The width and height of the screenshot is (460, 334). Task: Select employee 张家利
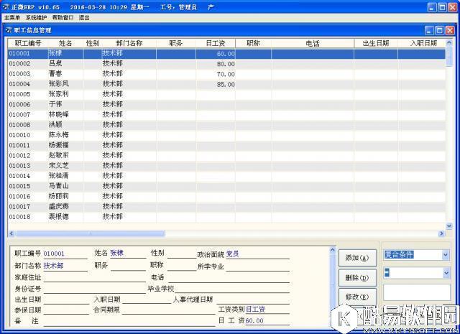click(x=226, y=94)
